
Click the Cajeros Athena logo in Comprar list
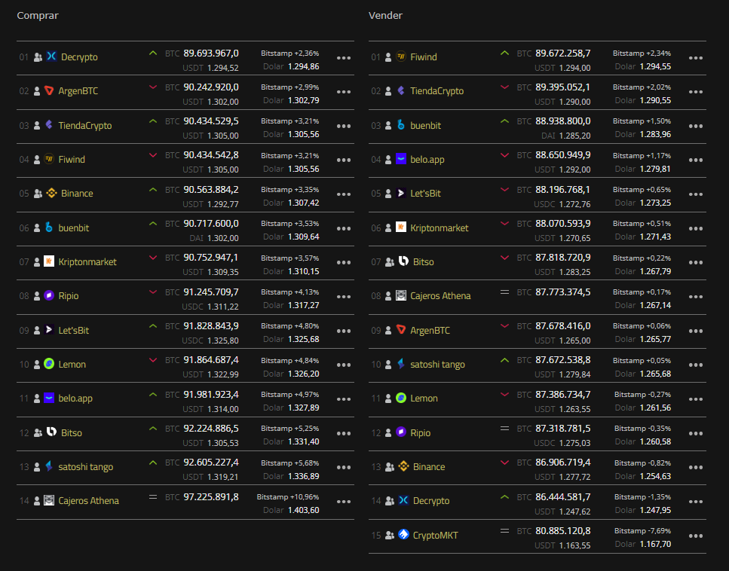pyautogui.click(x=49, y=500)
